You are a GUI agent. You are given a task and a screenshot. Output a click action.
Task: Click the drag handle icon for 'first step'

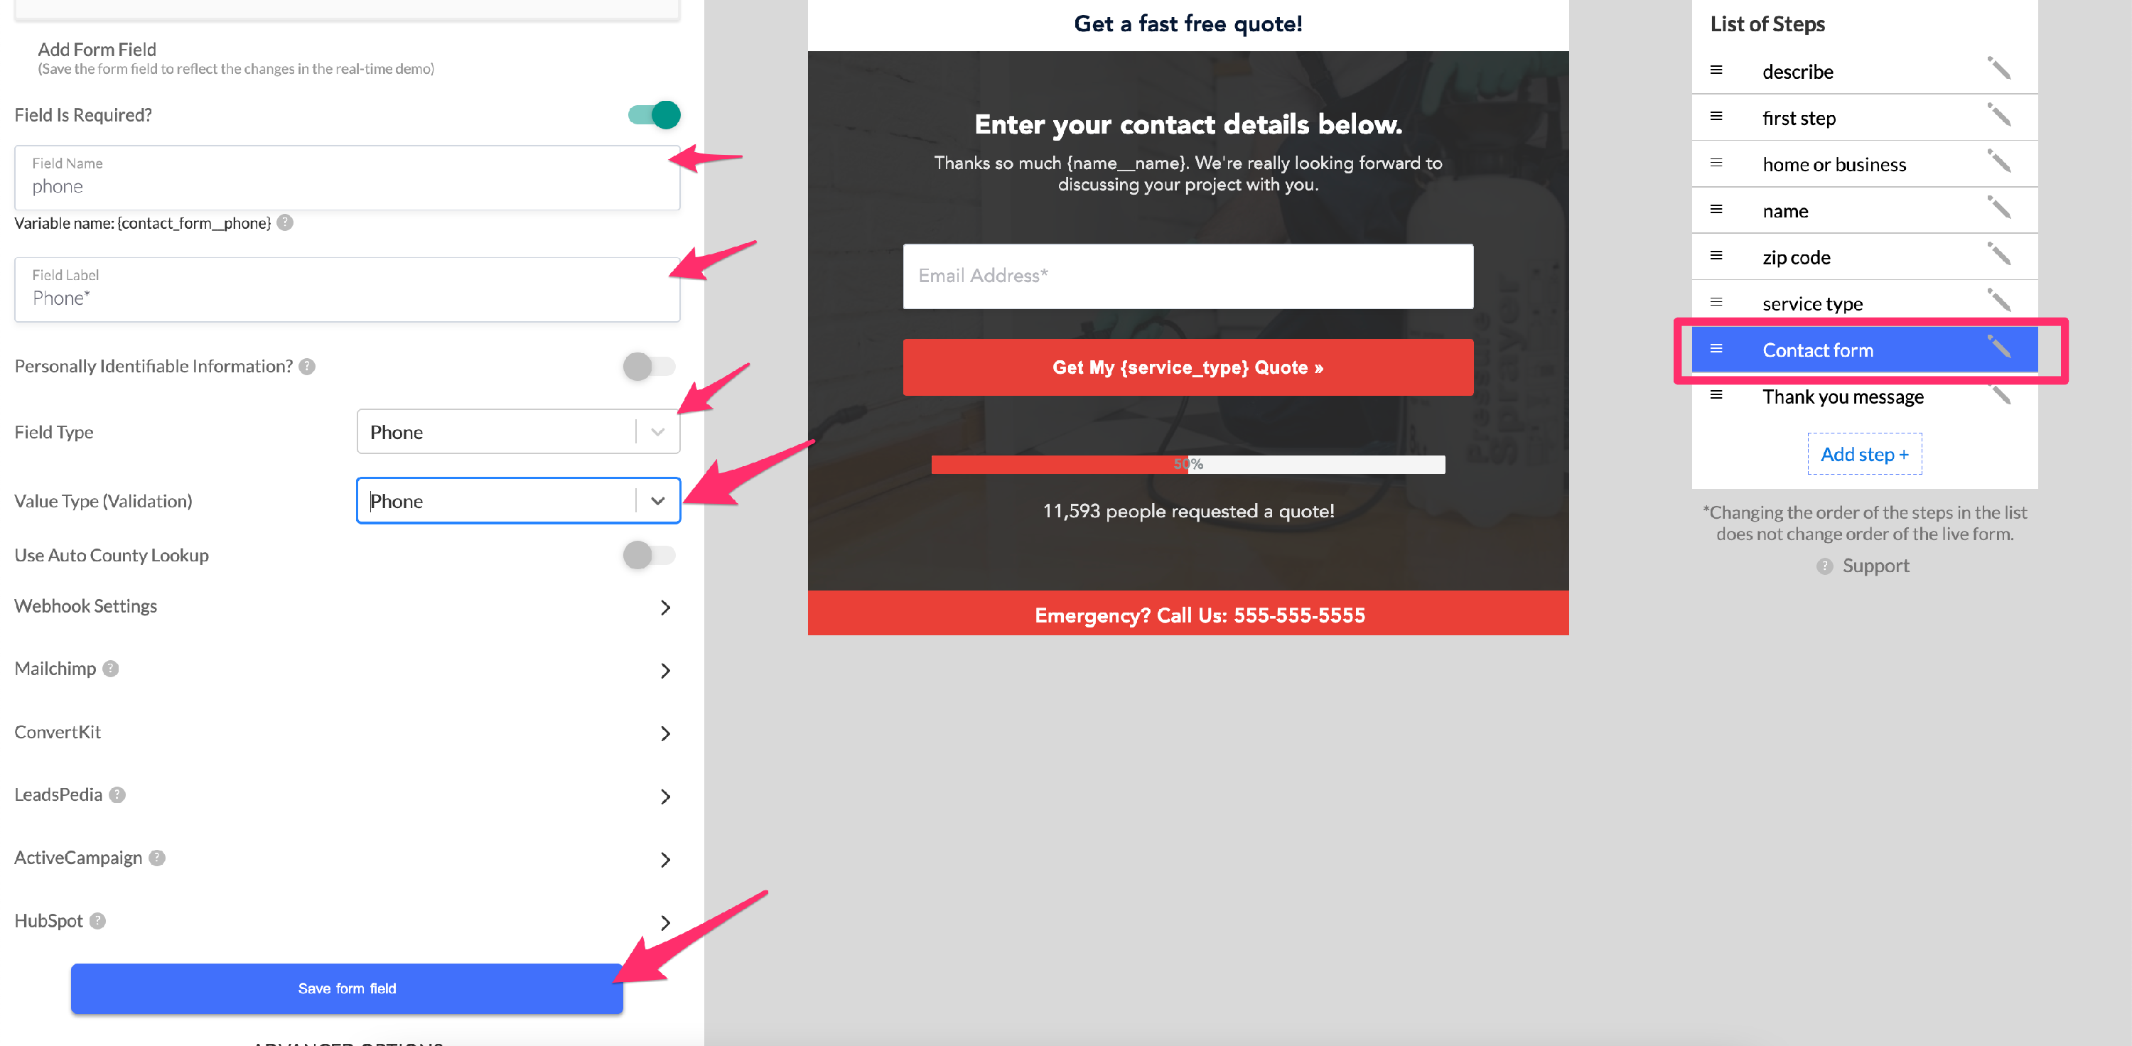1716,117
